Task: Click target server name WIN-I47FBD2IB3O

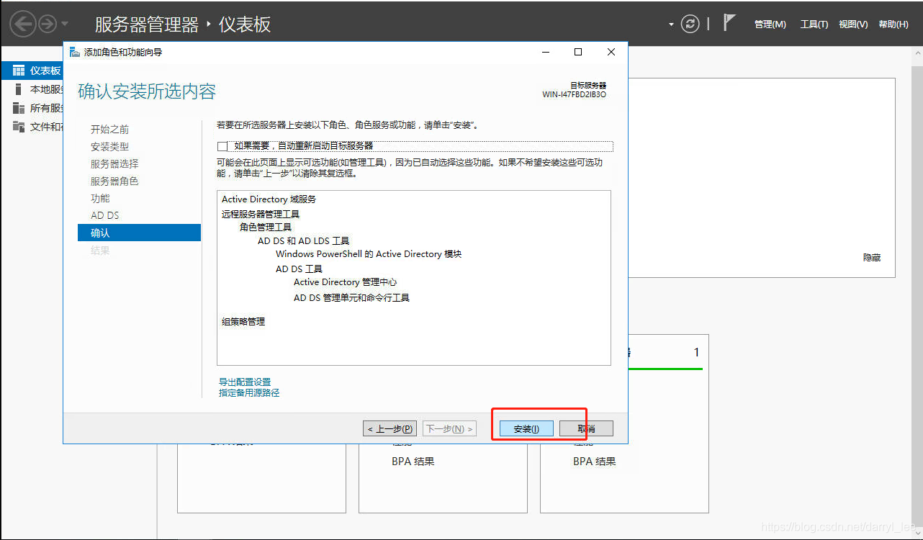Action: tap(575, 94)
